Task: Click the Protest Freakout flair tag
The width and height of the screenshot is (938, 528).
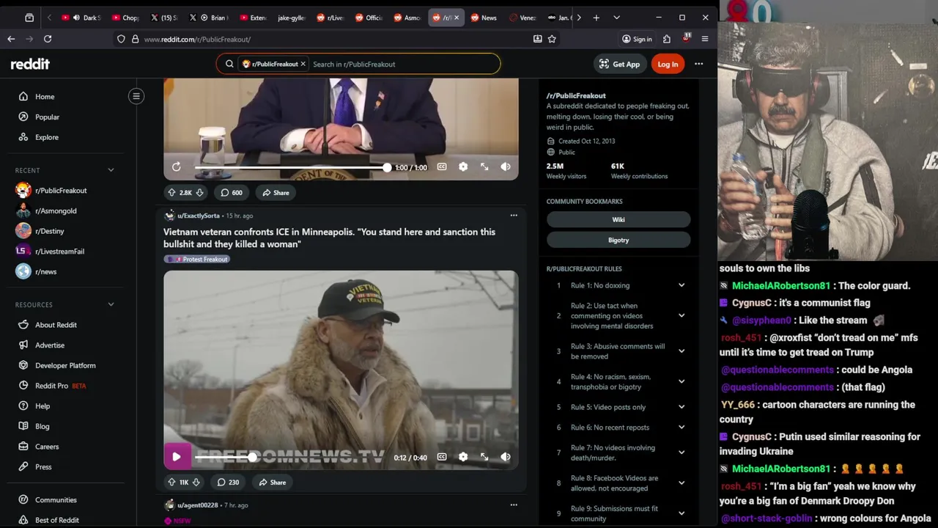Action: click(x=196, y=259)
